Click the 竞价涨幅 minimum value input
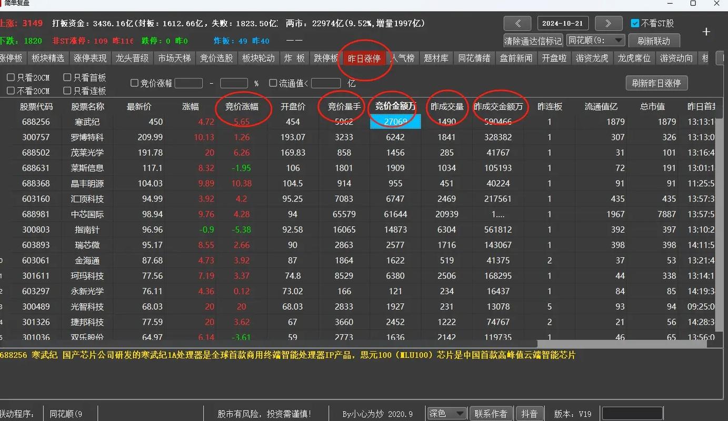This screenshot has height=421, width=728. [x=188, y=83]
